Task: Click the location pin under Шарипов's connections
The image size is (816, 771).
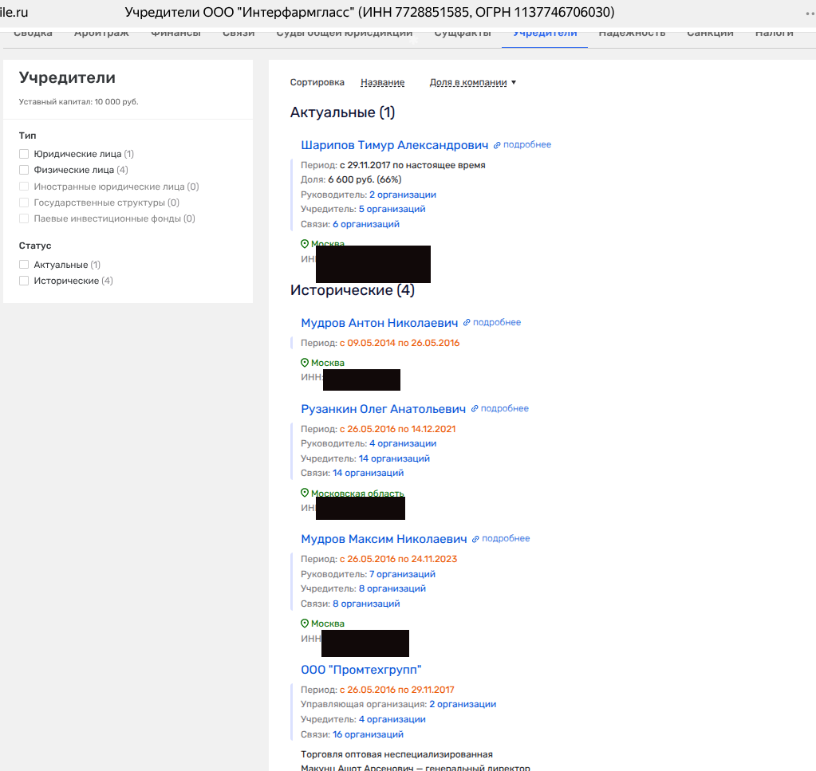Action: [305, 244]
